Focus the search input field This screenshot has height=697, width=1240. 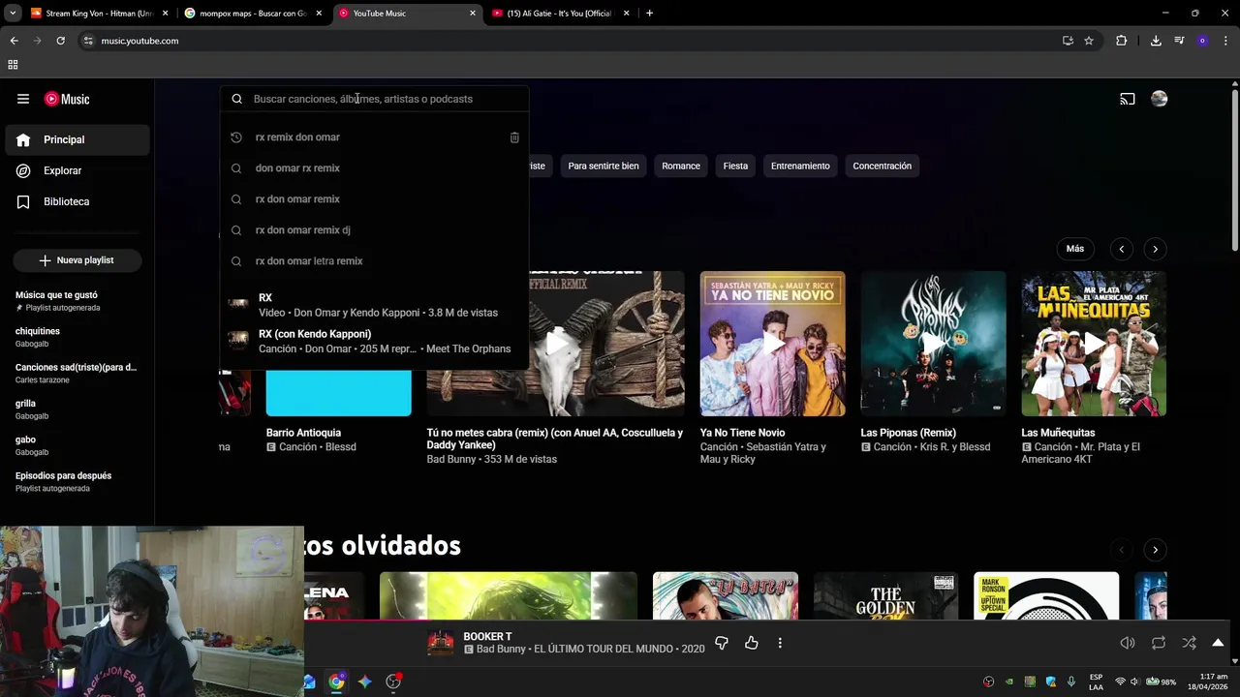pos(386,99)
